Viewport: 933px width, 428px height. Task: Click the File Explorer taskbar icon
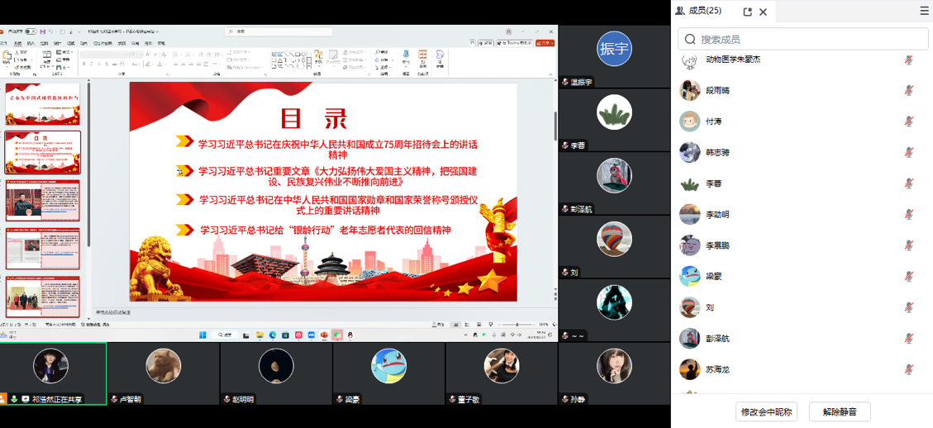(259, 335)
